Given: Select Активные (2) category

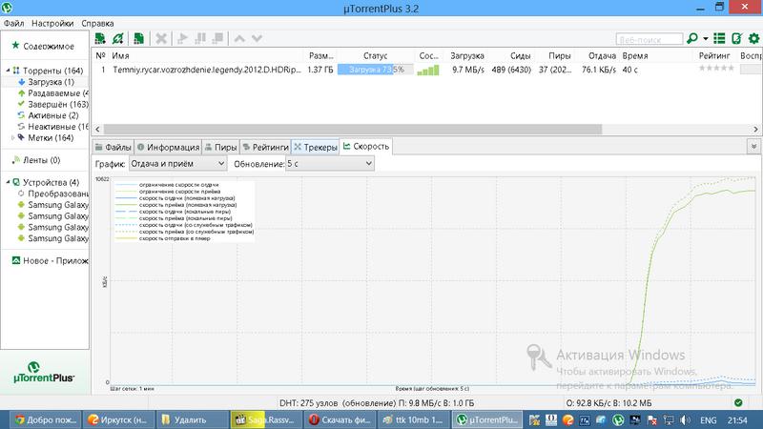Looking at the screenshot, I should (48, 115).
